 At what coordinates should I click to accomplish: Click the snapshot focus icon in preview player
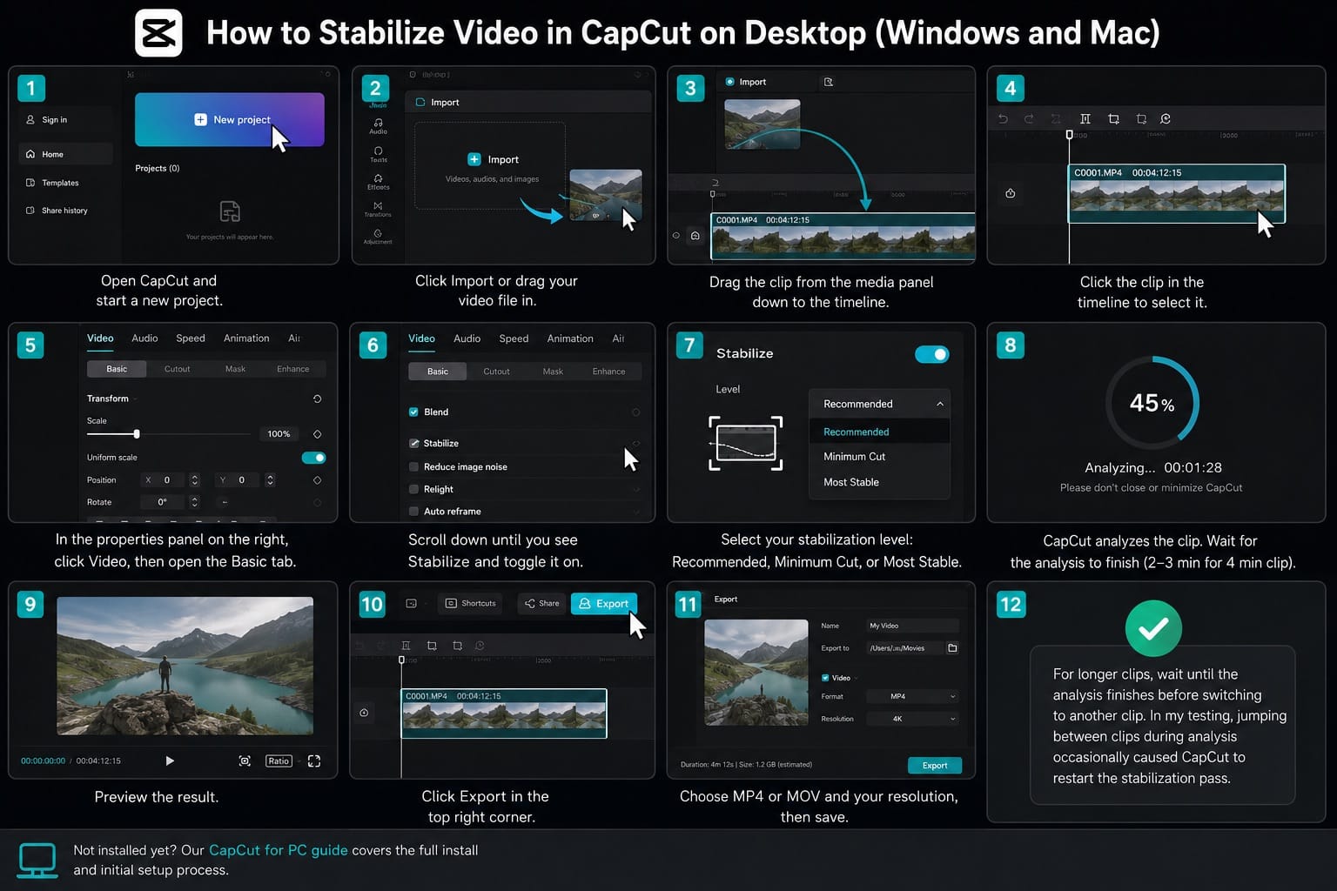[245, 760]
